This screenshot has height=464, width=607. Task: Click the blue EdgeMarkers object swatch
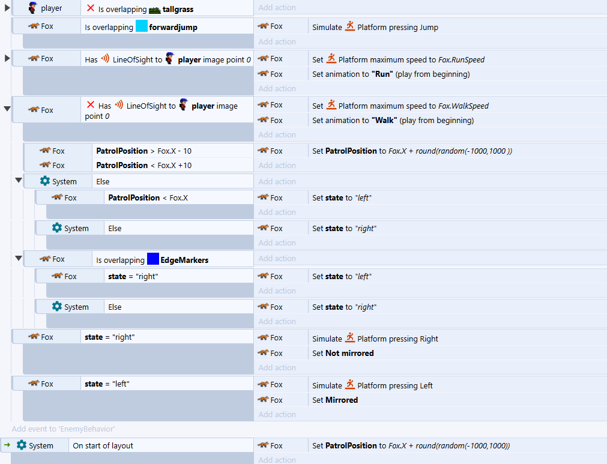tap(153, 259)
